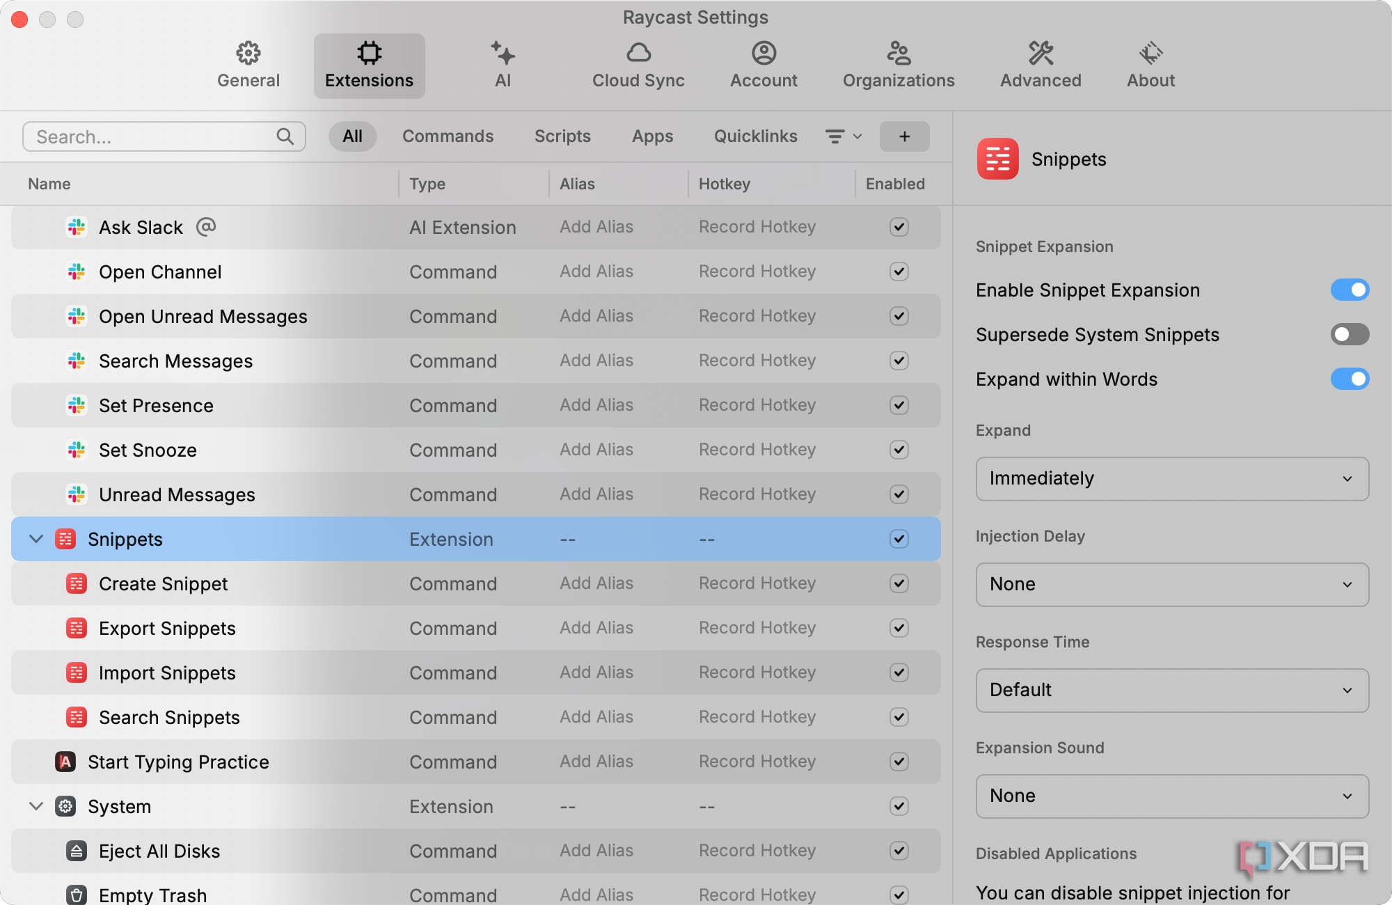This screenshot has width=1392, height=905.
Task: Open the About stamp icon
Action: (1150, 53)
